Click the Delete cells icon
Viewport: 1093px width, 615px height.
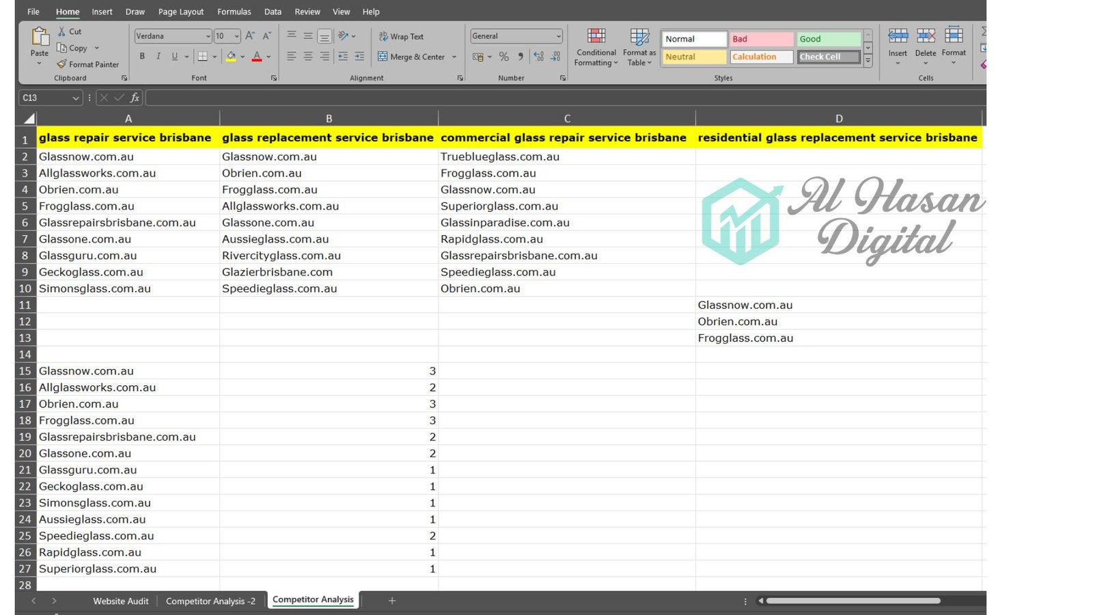[x=926, y=36]
